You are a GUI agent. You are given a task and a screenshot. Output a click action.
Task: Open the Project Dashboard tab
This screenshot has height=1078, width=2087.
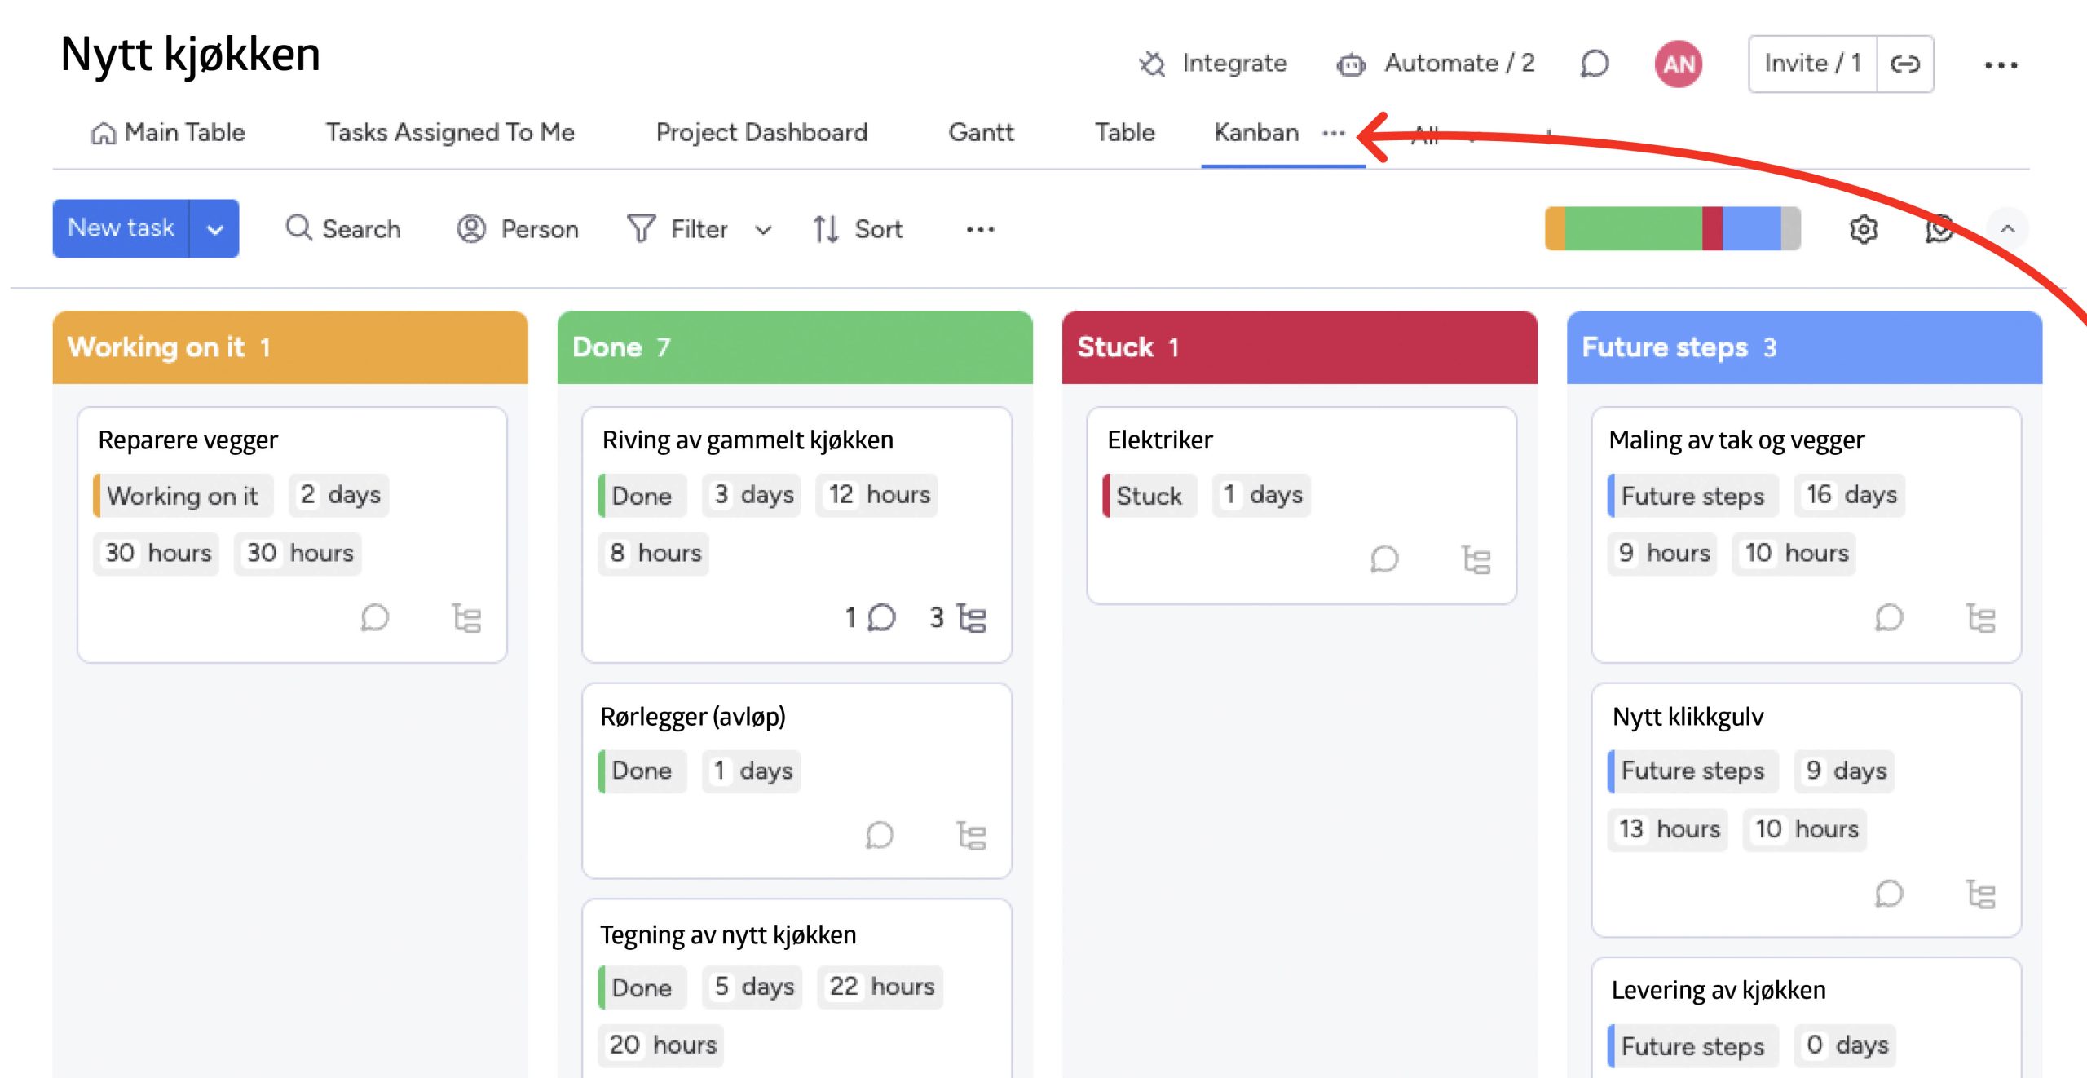coord(761,133)
